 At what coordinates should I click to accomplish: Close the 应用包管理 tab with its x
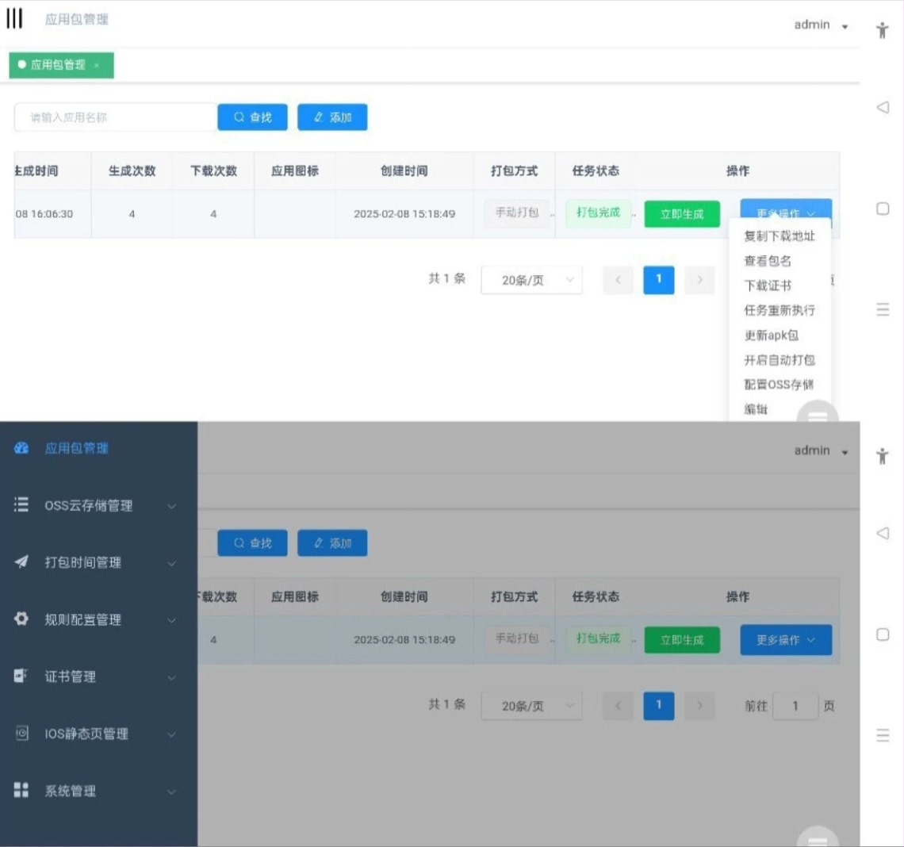point(96,65)
